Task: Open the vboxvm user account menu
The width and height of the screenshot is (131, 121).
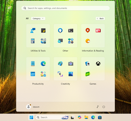Action: point(33,107)
